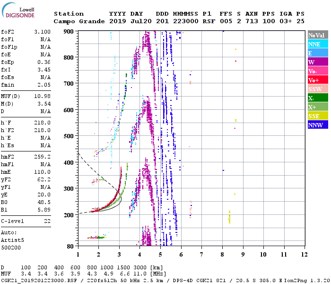
Task: Click the NNW legend color box
Action: point(318,124)
